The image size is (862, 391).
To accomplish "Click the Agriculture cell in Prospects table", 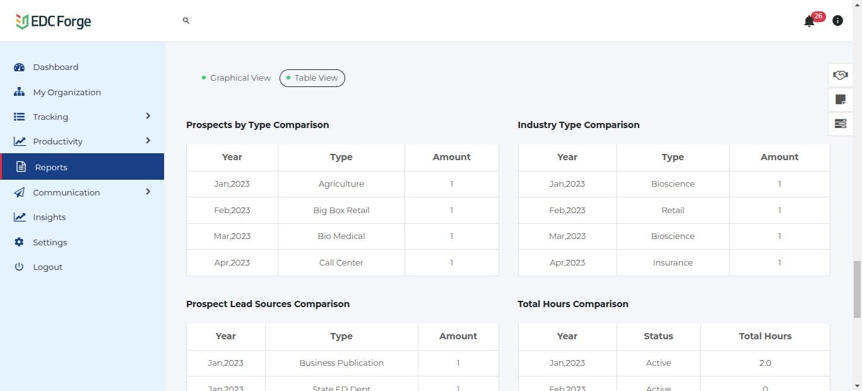I will (341, 184).
